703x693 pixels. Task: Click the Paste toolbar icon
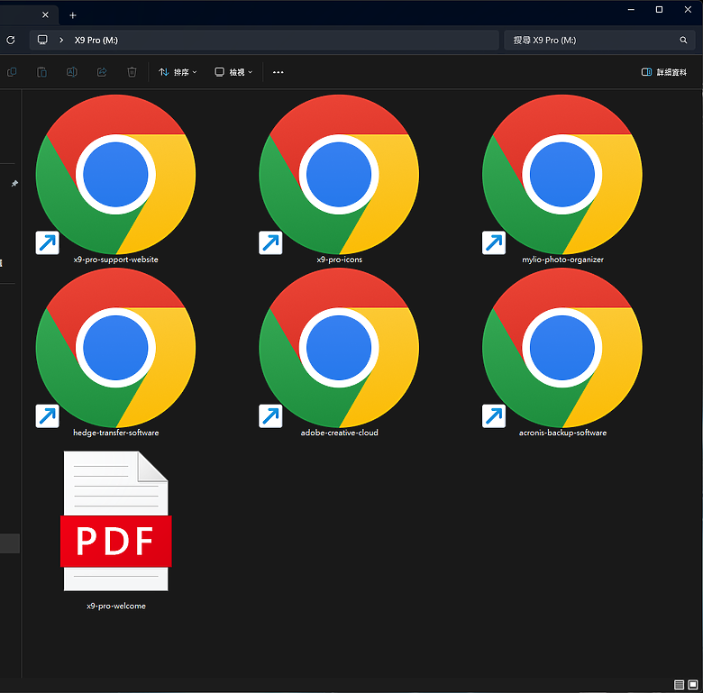click(41, 72)
